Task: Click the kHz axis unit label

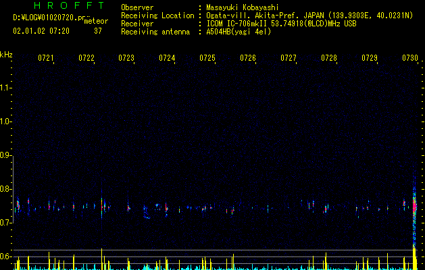Action: pos(6,55)
